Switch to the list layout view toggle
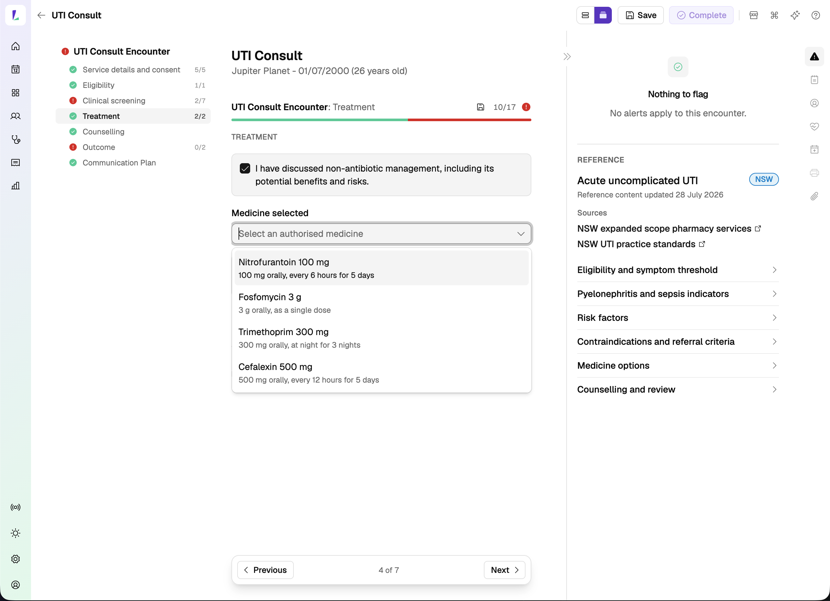 pos(585,16)
